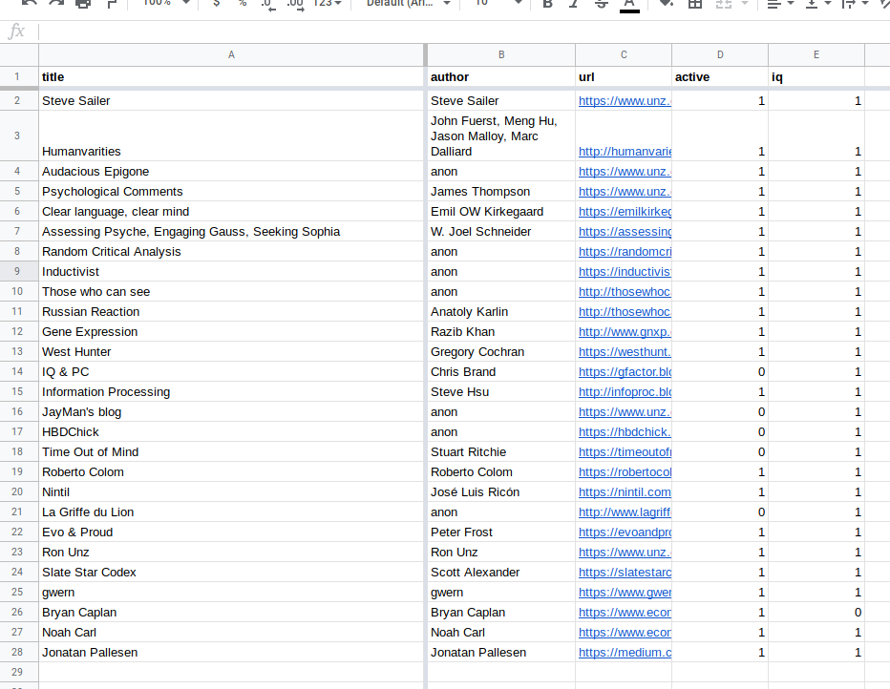Select author cell 'José Luis Ricón'
The image size is (890, 689).
[x=501, y=491]
